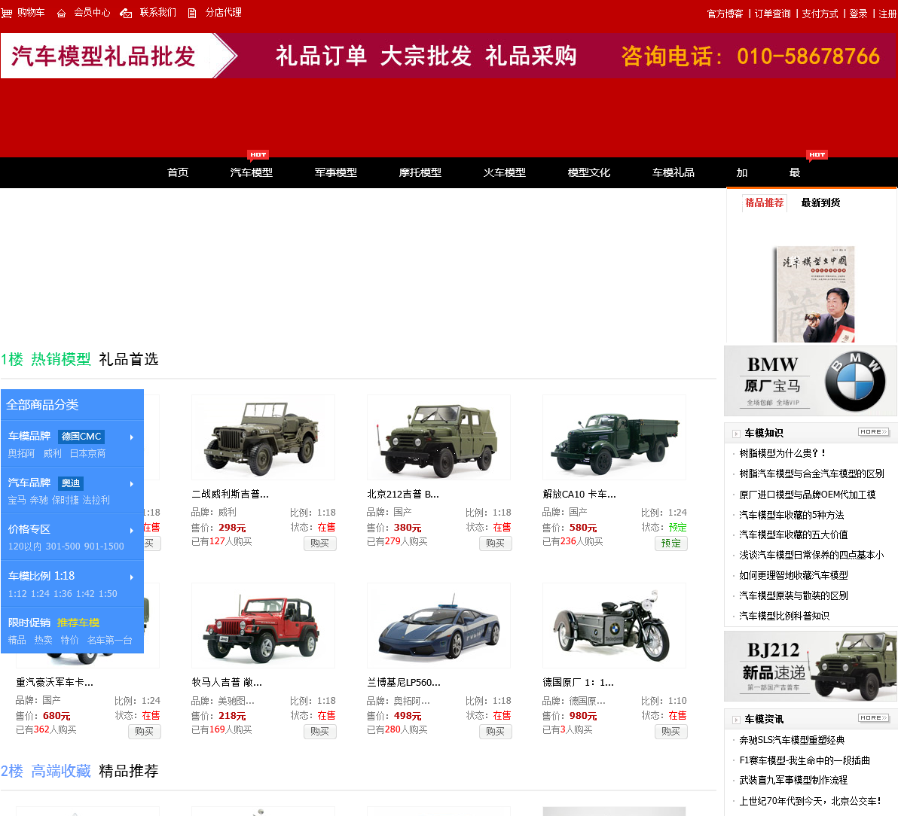Image resolution: width=898 pixels, height=816 pixels.
Task: Open article 武装直九军事模型制作流程
Action: click(x=794, y=781)
